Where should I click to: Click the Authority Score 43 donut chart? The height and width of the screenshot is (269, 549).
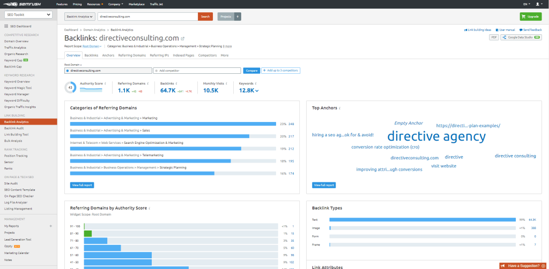click(71, 87)
